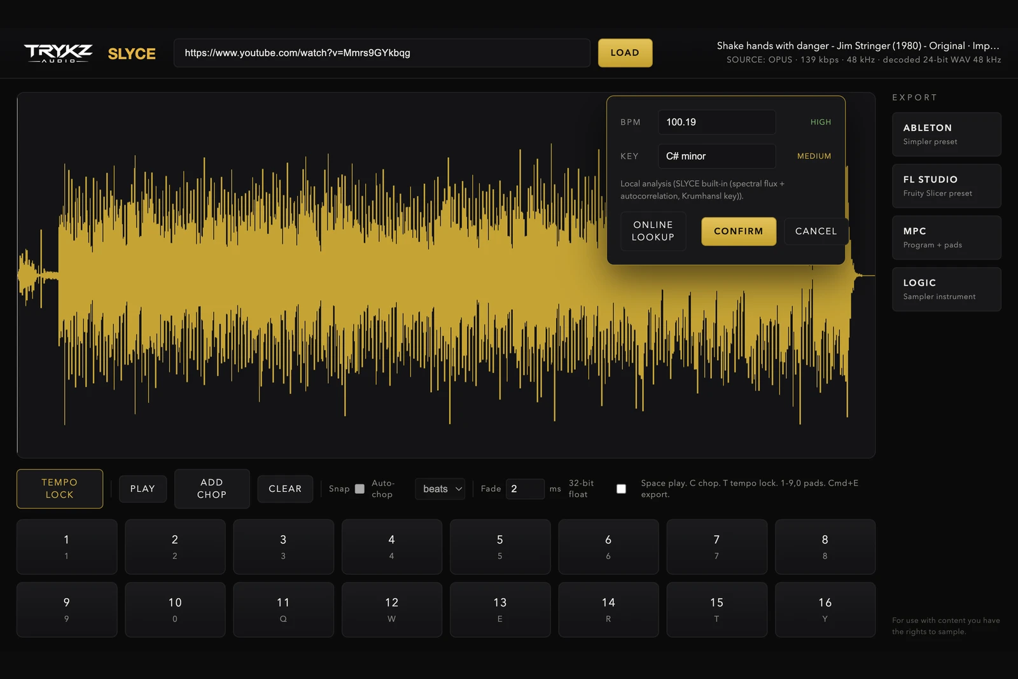The height and width of the screenshot is (679, 1018).
Task: Trigger pad 10 with key 0
Action: click(x=175, y=610)
